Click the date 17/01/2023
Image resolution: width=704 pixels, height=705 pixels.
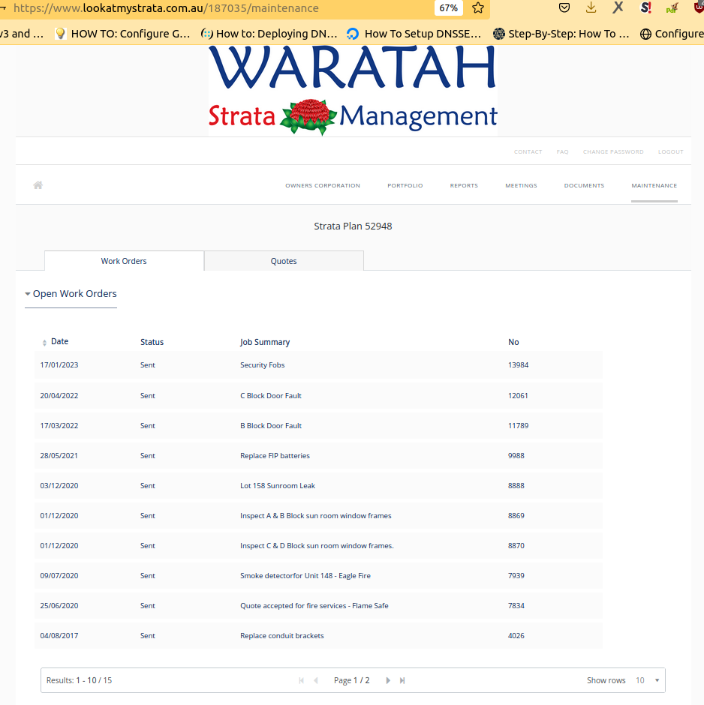[x=59, y=365]
